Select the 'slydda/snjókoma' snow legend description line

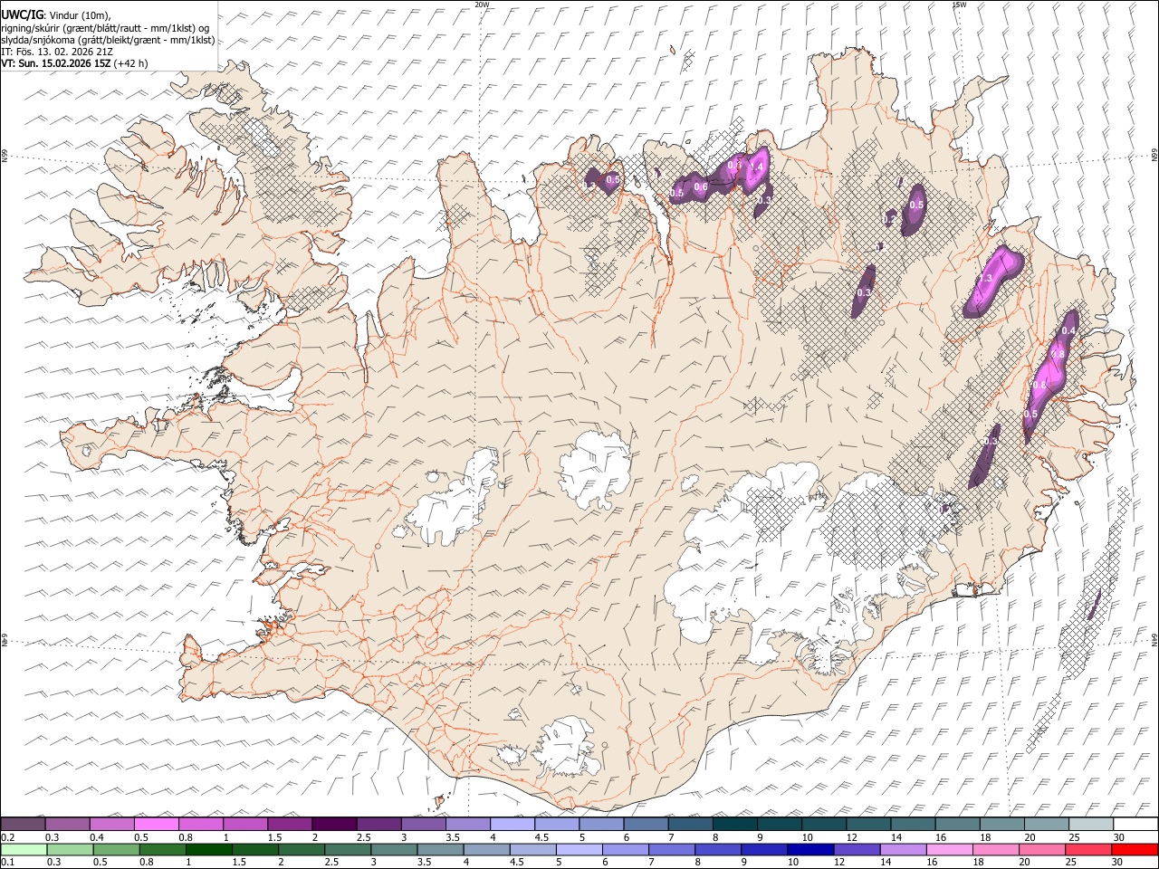(x=108, y=40)
